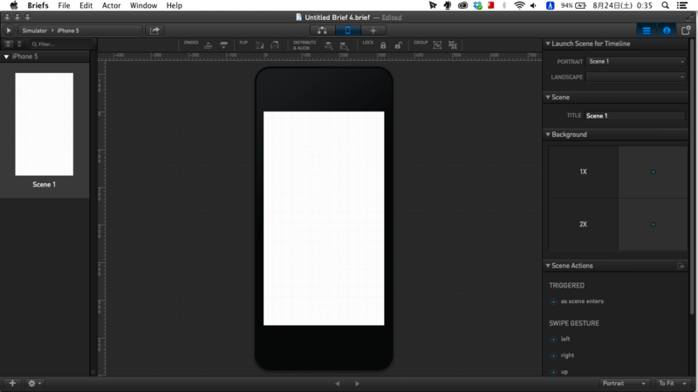Viewport: 698px width, 392px height.
Task: Lock the selected actor with closed padlock
Action: pyautogui.click(x=383, y=45)
